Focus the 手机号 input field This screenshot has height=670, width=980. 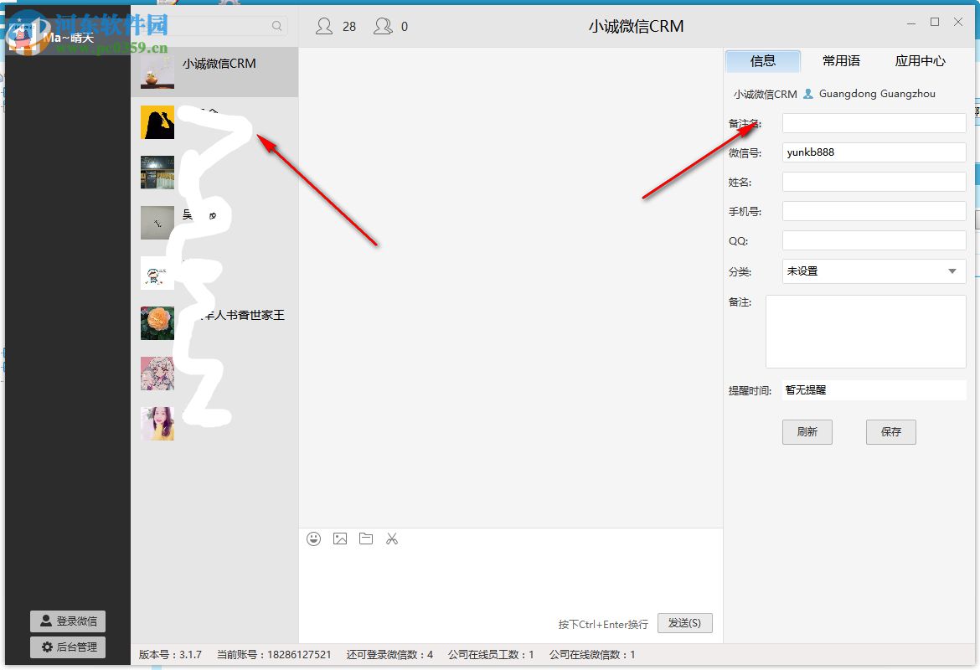coord(874,211)
